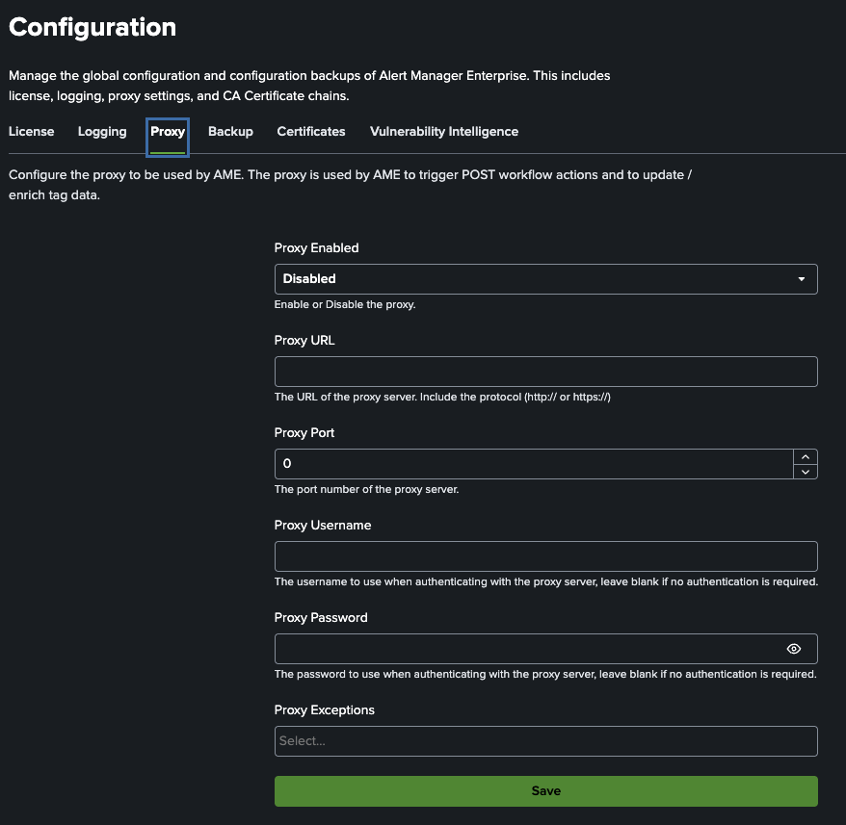This screenshot has width=846, height=825.
Task: Focus the Proxy Username field
Action: 545,555
